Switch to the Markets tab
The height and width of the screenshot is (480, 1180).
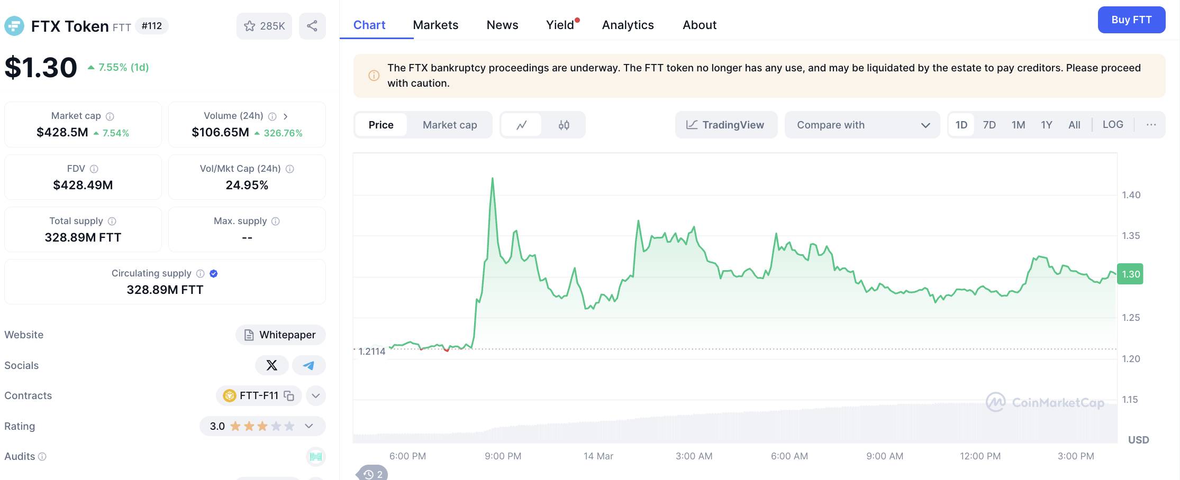coord(435,25)
